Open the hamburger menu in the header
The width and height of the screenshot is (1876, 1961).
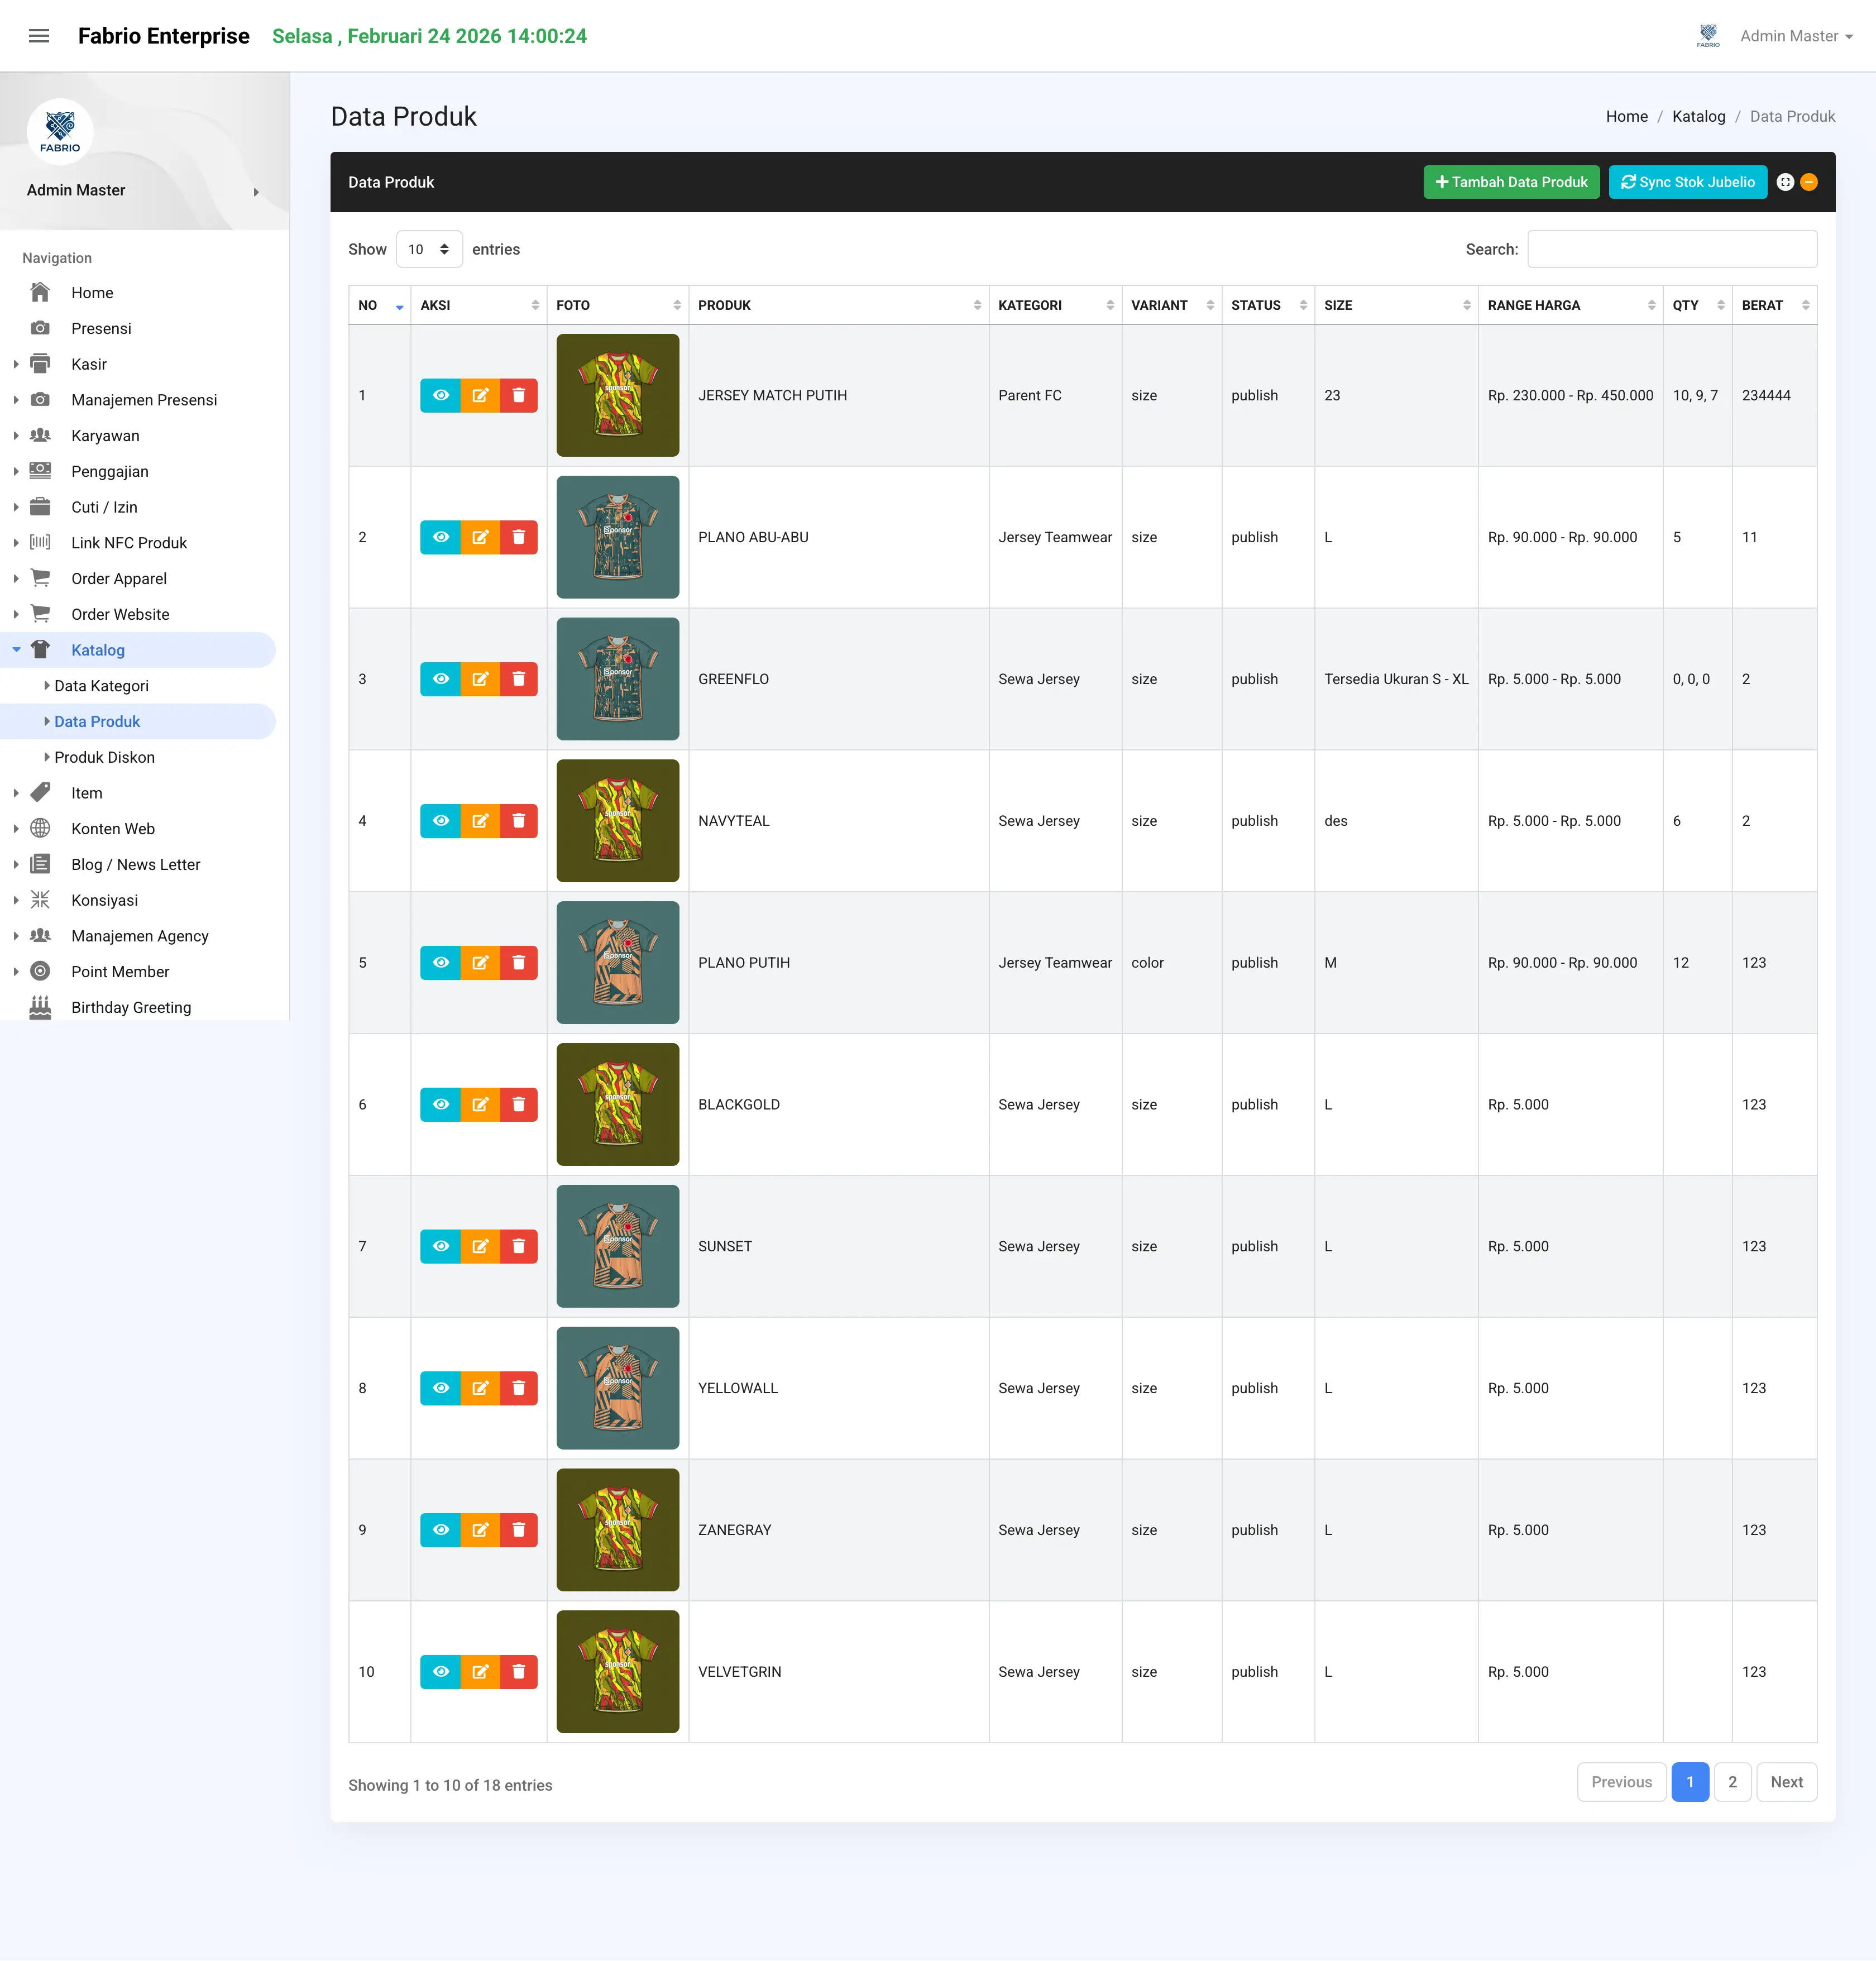tap(39, 36)
